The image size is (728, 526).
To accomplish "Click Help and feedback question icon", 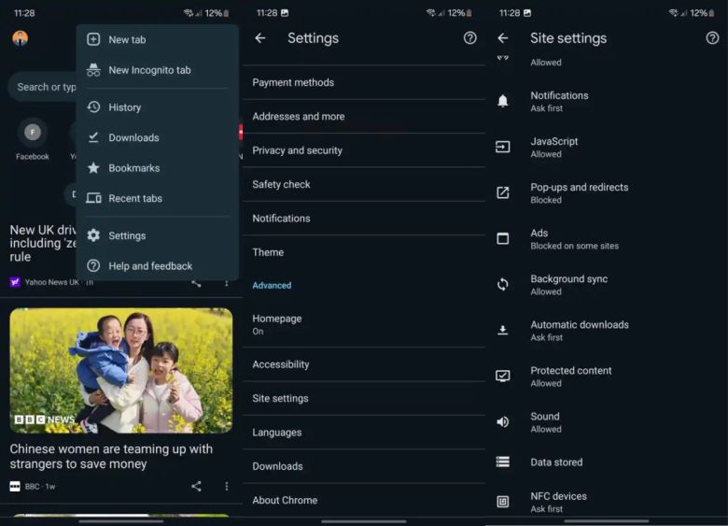I will [93, 266].
